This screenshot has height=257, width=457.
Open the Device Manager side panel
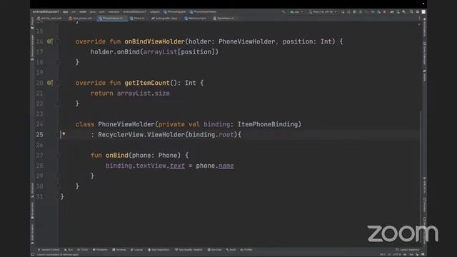[425, 53]
